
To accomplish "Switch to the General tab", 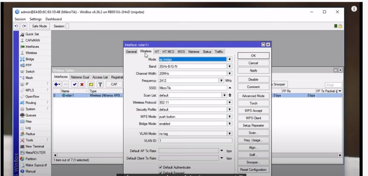I will (x=131, y=52).
